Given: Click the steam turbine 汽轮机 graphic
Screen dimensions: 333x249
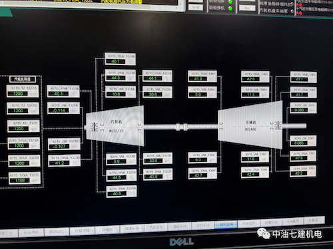Looking at the screenshot, I should (x=115, y=125).
